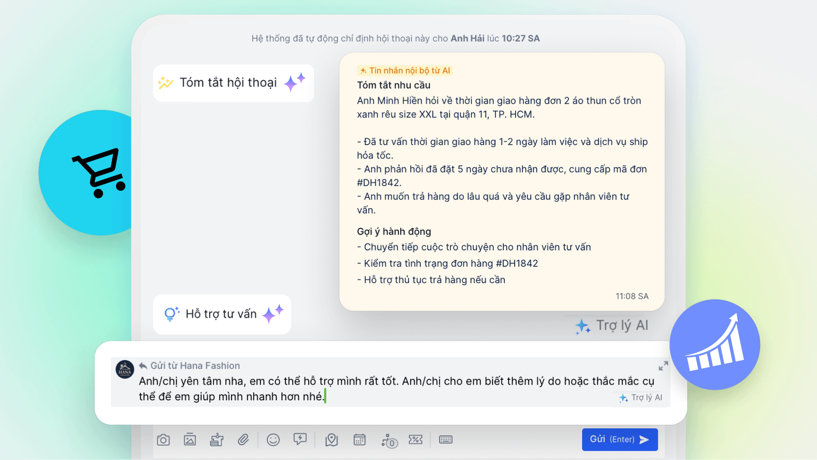The image size is (817, 460).
Task: Select the discount voucher icon
Action: [x=416, y=439]
